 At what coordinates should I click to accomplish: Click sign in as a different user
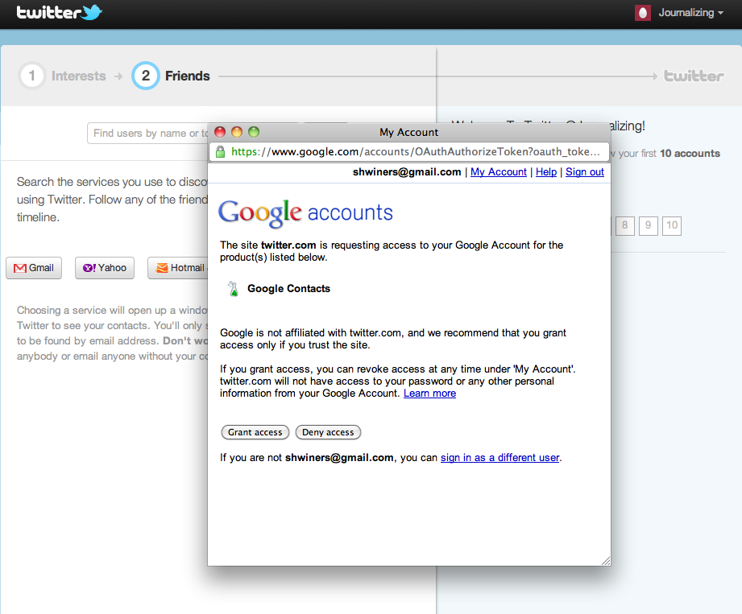500,458
